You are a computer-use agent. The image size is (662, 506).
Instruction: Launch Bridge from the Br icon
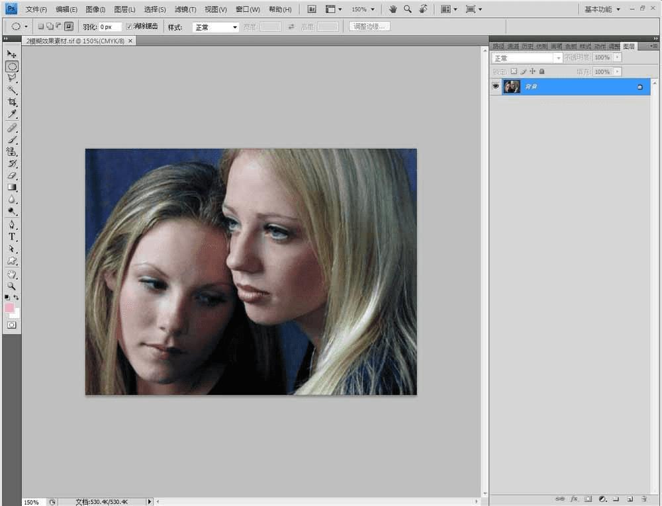(312, 9)
